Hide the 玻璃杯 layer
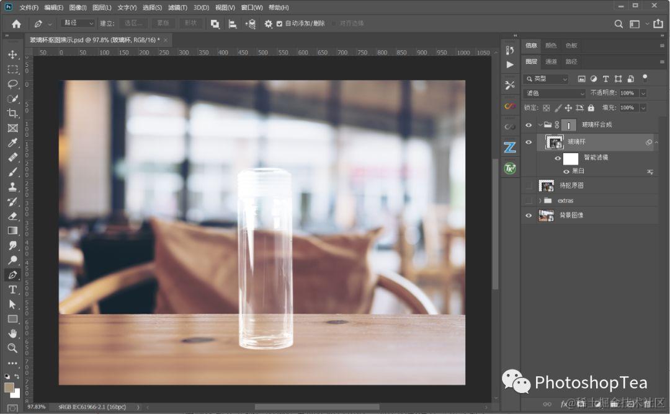Viewport: 670px width, 414px height. click(x=529, y=142)
